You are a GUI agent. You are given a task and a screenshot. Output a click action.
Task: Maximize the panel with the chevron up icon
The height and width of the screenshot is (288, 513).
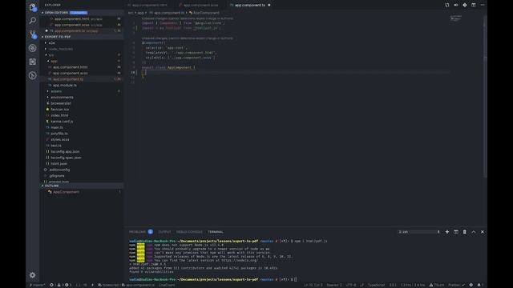tap(474, 232)
